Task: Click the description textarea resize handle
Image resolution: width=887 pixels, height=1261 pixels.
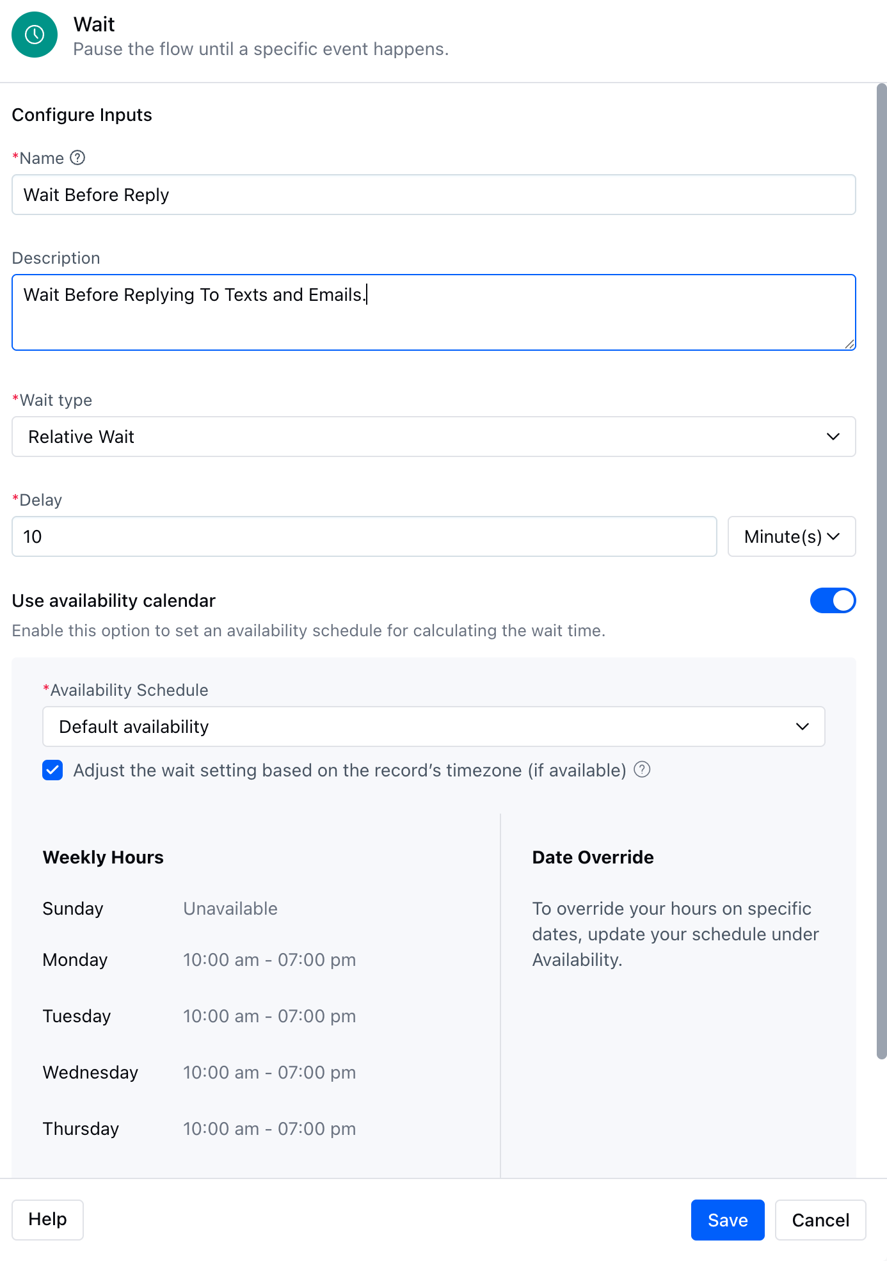Action: click(849, 344)
